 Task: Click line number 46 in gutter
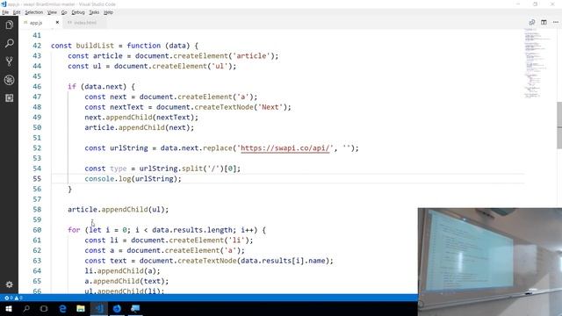point(37,87)
